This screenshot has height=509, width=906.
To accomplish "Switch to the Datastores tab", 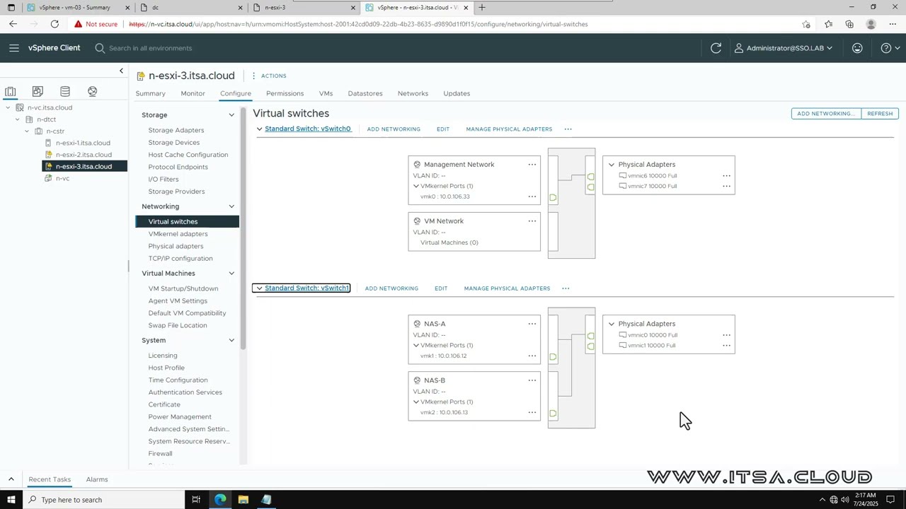I will (365, 93).
